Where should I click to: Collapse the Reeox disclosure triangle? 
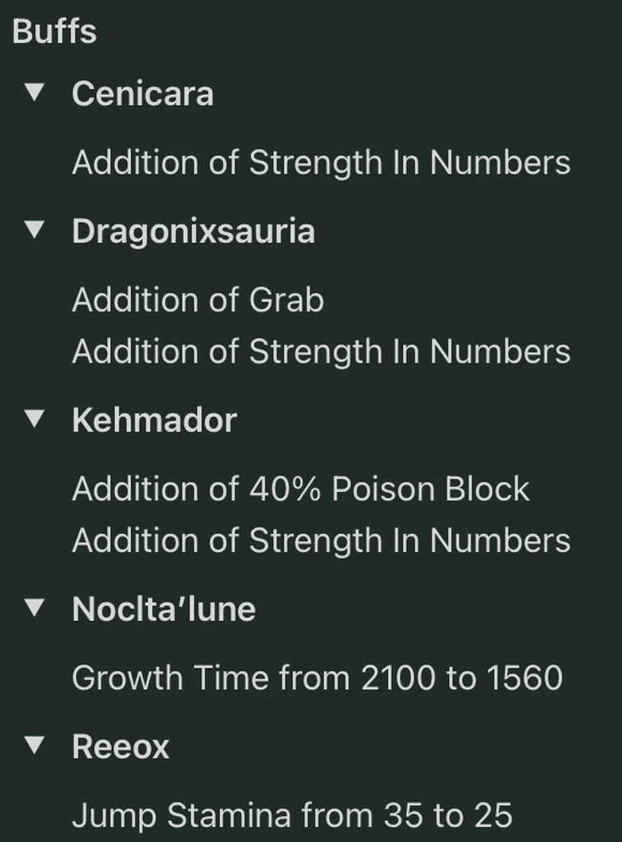(x=34, y=746)
